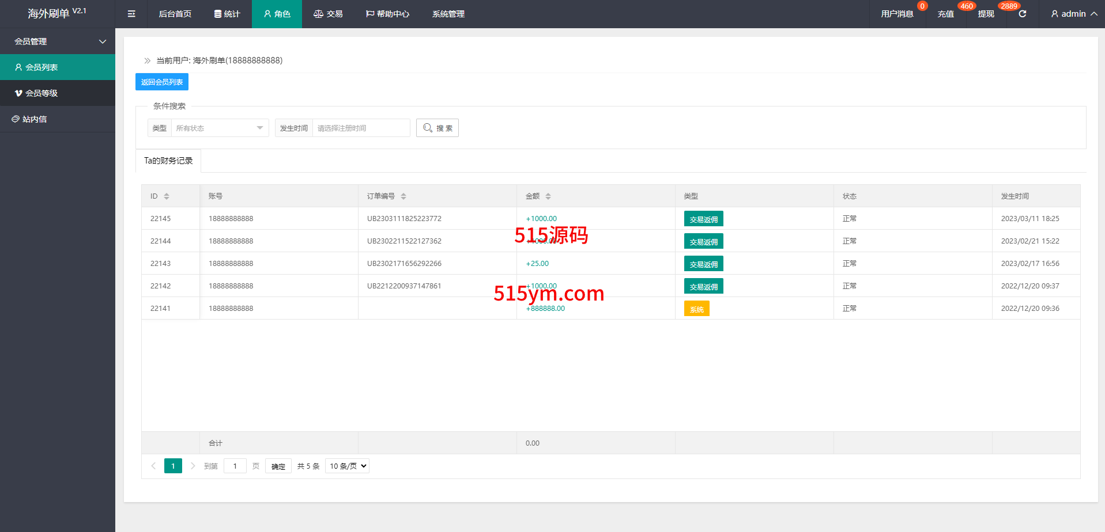Open 提现 withdrawal notifications
The image size is (1105, 532).
(986, 14)
